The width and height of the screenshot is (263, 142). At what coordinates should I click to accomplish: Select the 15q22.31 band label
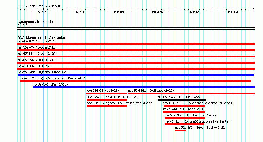25,25
